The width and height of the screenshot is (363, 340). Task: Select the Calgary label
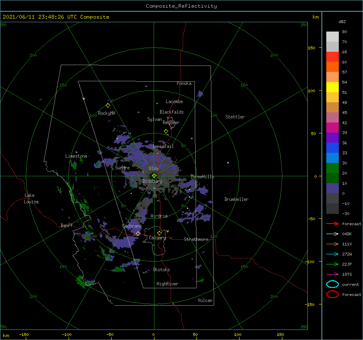pos(157,238)
